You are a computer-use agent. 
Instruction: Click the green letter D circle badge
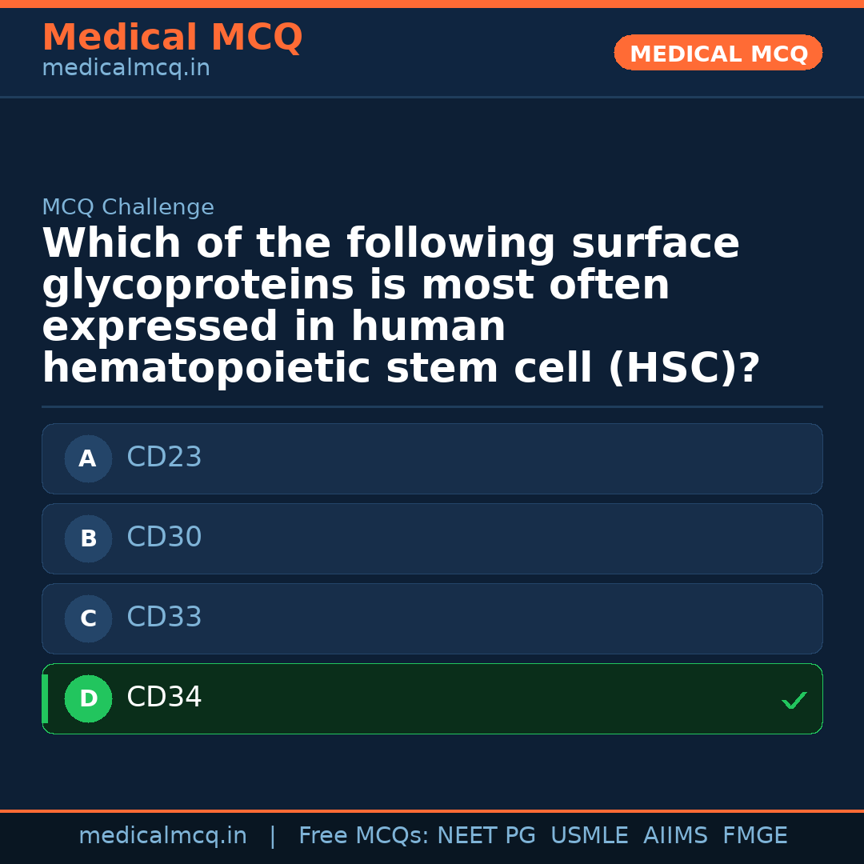click(88, 699)
